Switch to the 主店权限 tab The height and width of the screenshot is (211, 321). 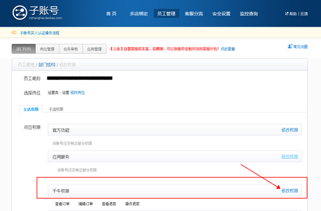[x=31, y=109]
